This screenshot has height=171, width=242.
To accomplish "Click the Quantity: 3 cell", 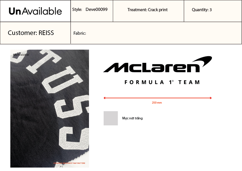I will [x=213, y=11].
